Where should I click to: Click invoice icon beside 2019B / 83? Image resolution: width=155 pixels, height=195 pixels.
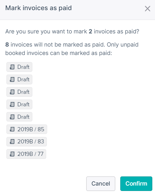pos(12,142)
